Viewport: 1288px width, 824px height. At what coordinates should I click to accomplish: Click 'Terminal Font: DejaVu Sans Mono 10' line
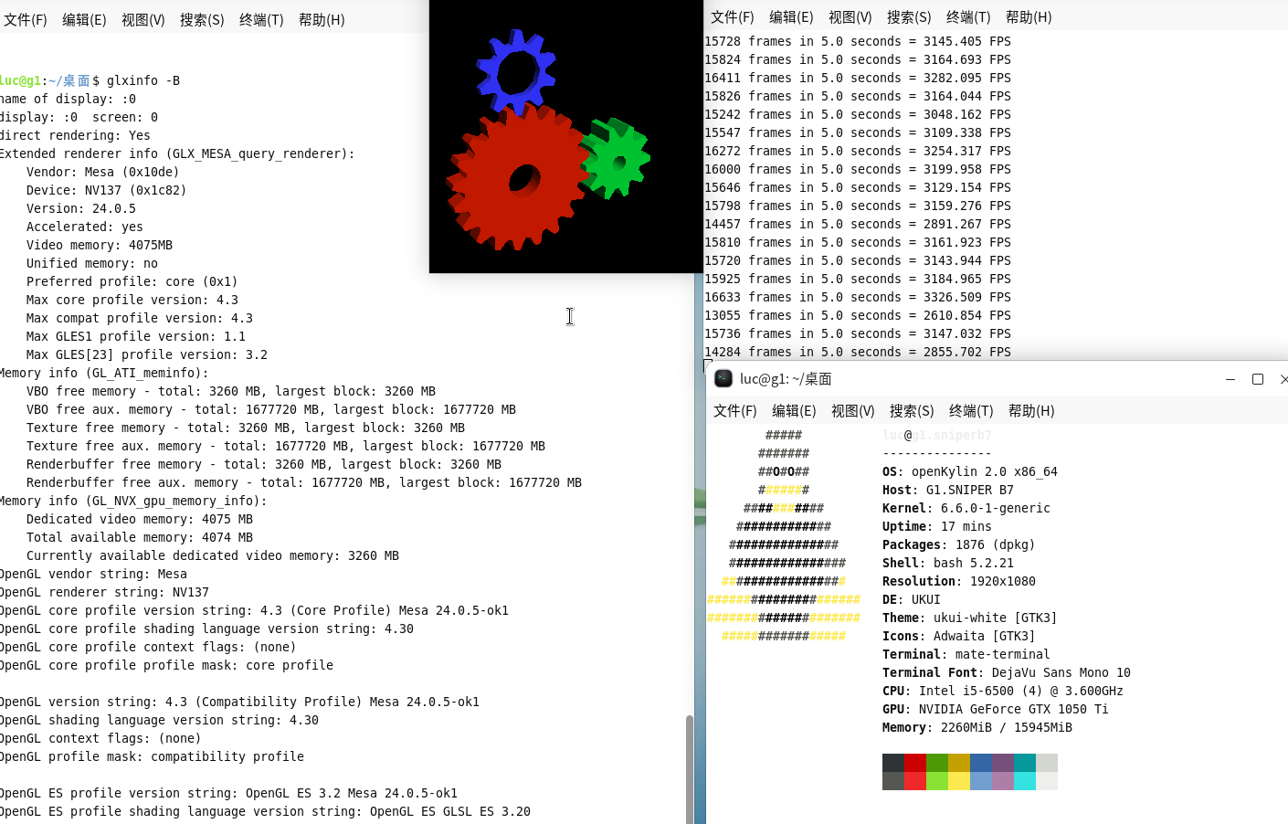(x=1007, y=672)
